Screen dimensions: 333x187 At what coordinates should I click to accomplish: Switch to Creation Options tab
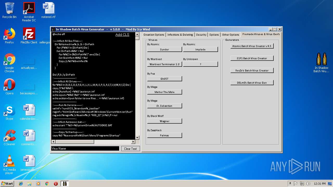(154, 35)
